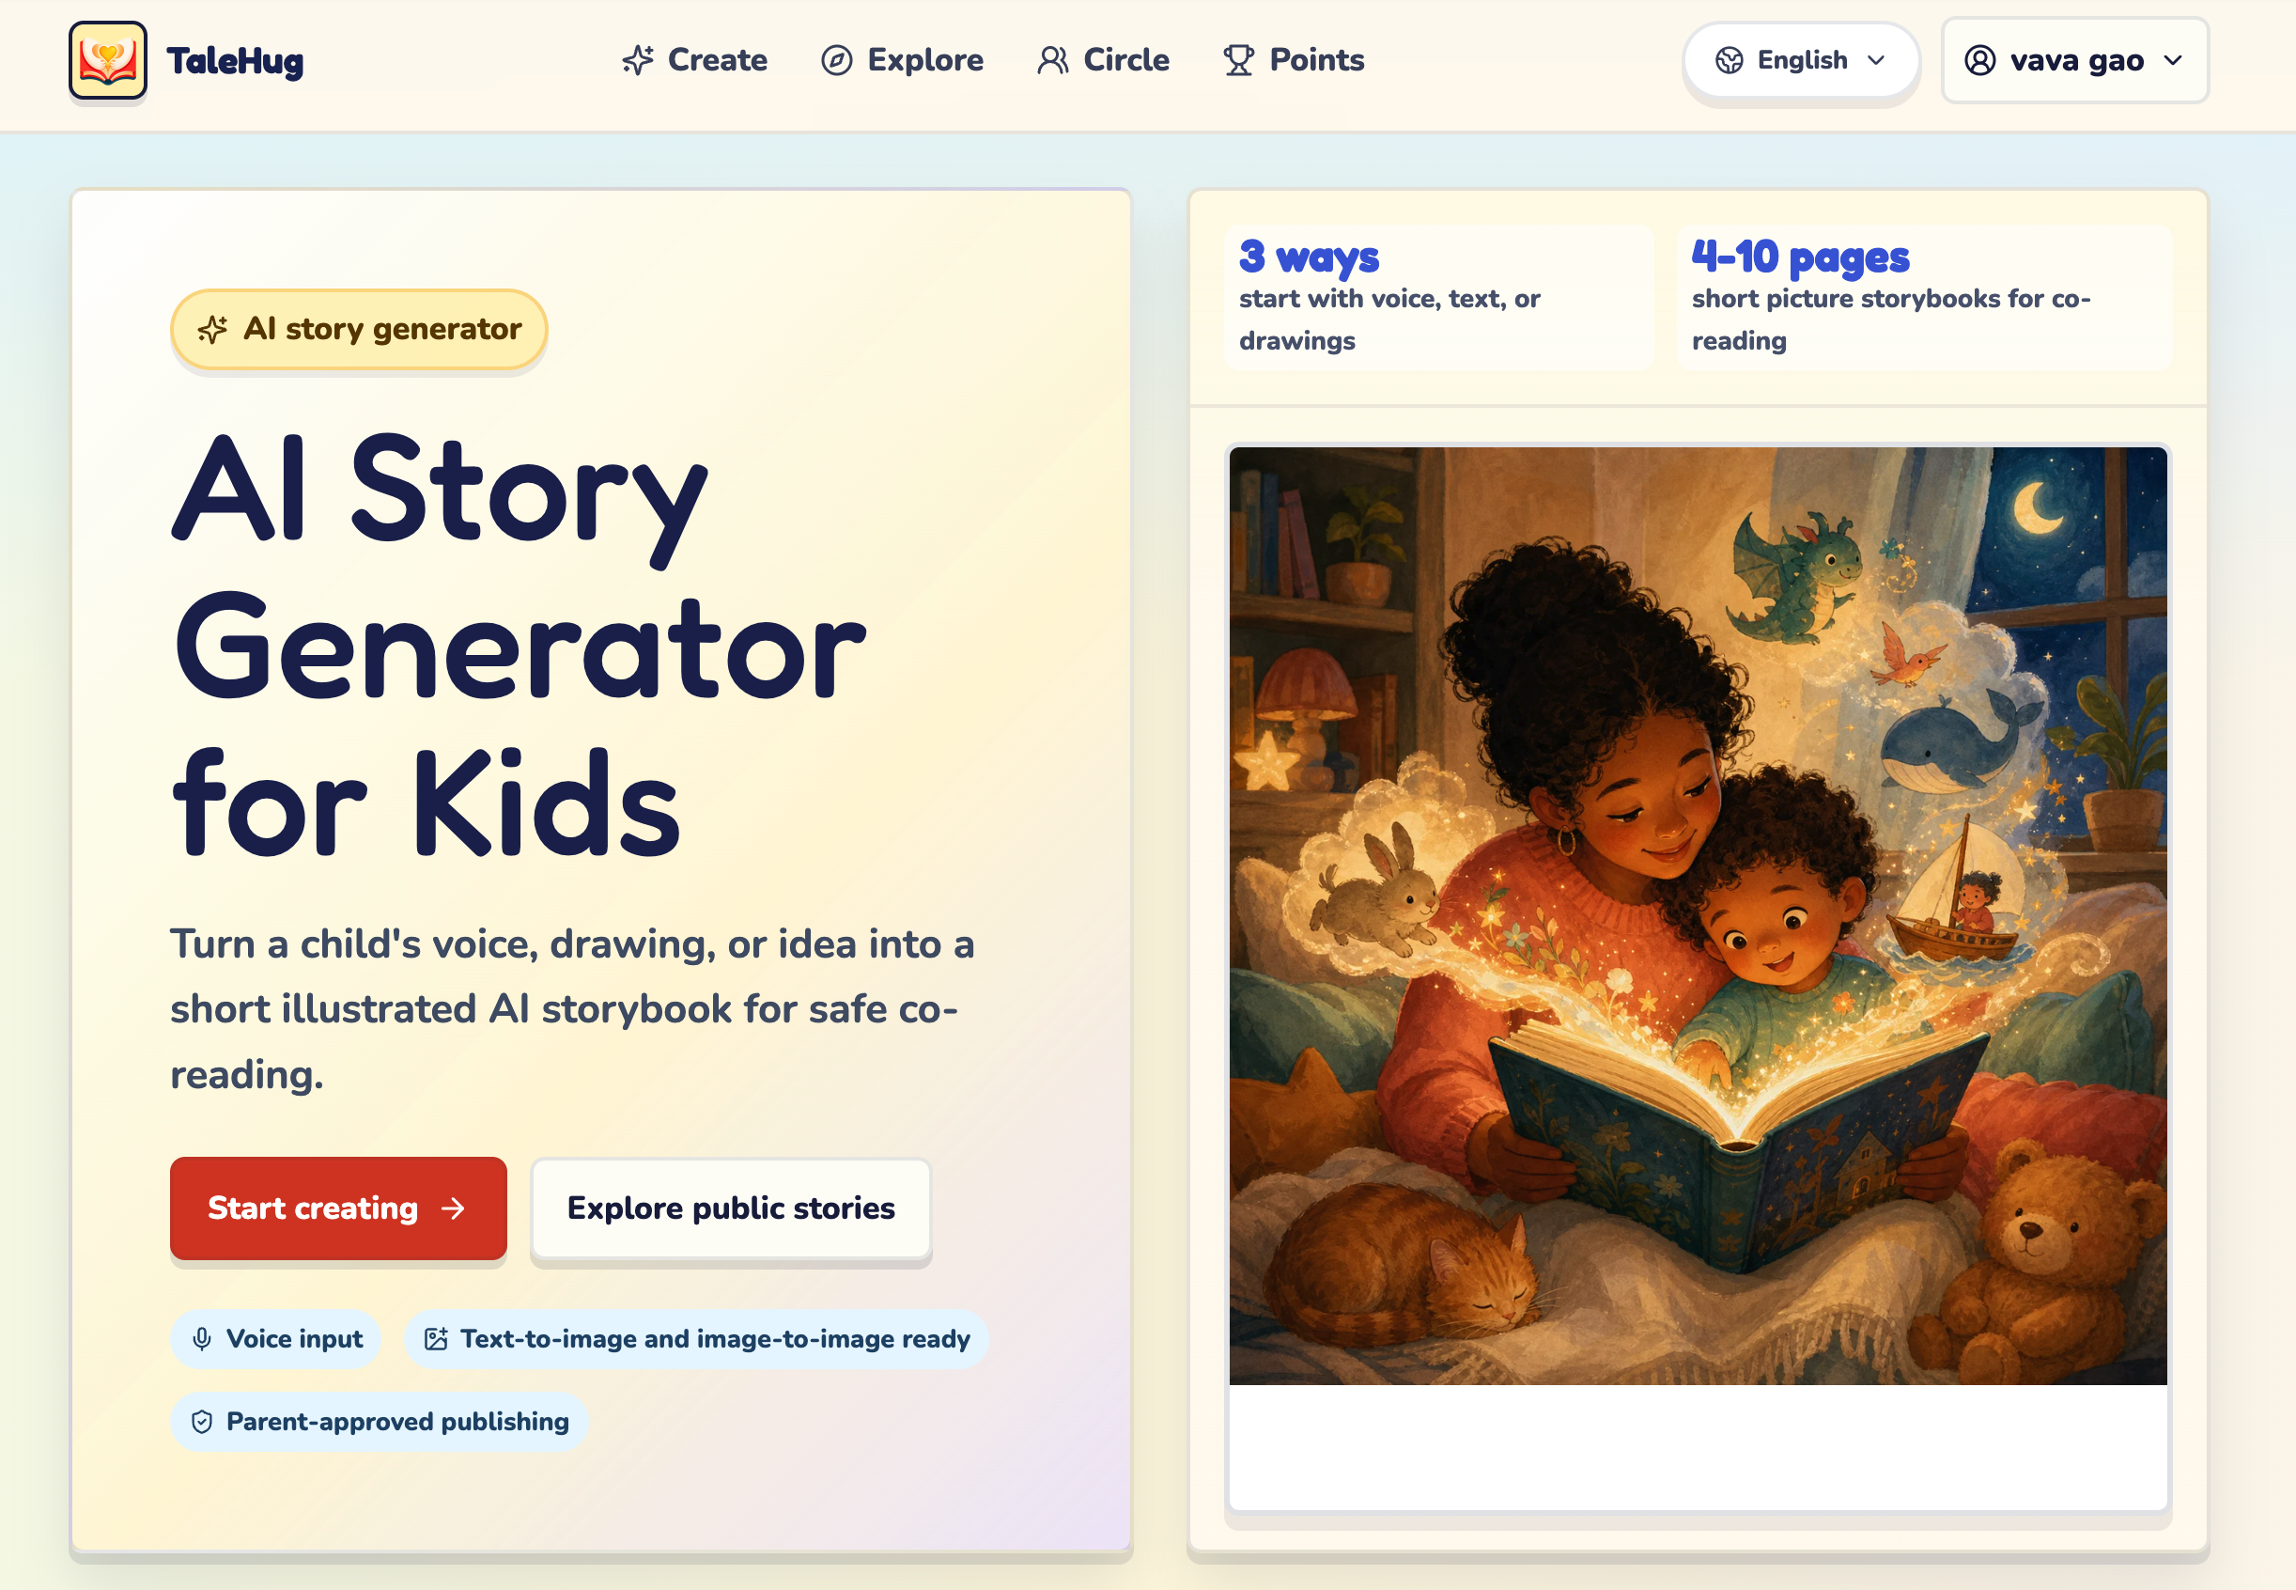Image resolution: width=2296 pixels, height=1590 pixels.
Task: Click the sparkle icon beside Create
Action: pyautogui.click(x=638, y=61)
